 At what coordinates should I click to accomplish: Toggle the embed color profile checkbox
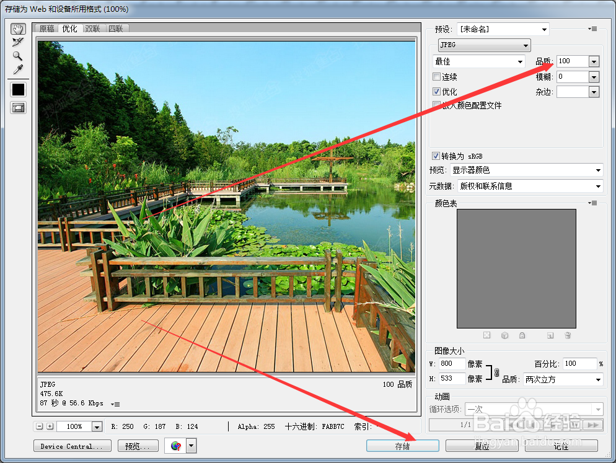tap(436, 105)
